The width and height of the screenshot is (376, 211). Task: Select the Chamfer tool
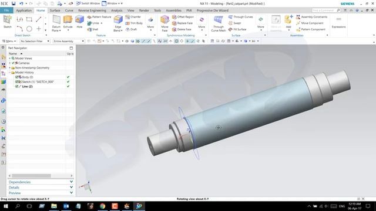(133, 17)
